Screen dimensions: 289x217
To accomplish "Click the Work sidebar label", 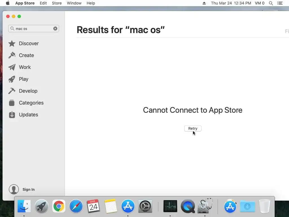I will tap(25, 67).
